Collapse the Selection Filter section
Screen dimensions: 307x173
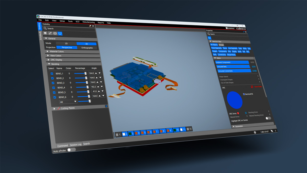coord(210,41)
